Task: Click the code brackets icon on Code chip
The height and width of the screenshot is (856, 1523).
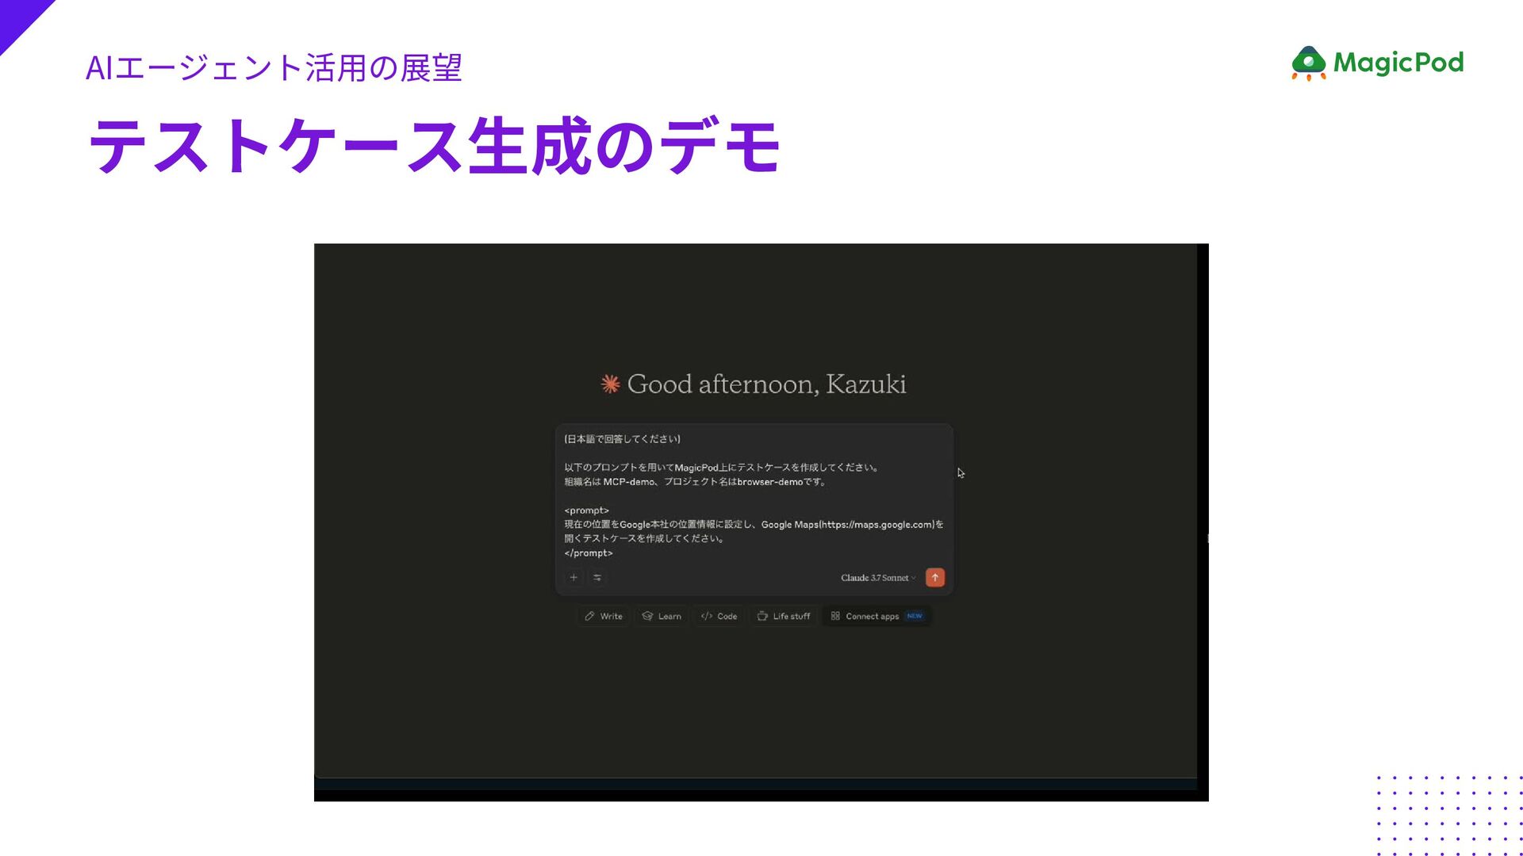Action: pos(706,616)
